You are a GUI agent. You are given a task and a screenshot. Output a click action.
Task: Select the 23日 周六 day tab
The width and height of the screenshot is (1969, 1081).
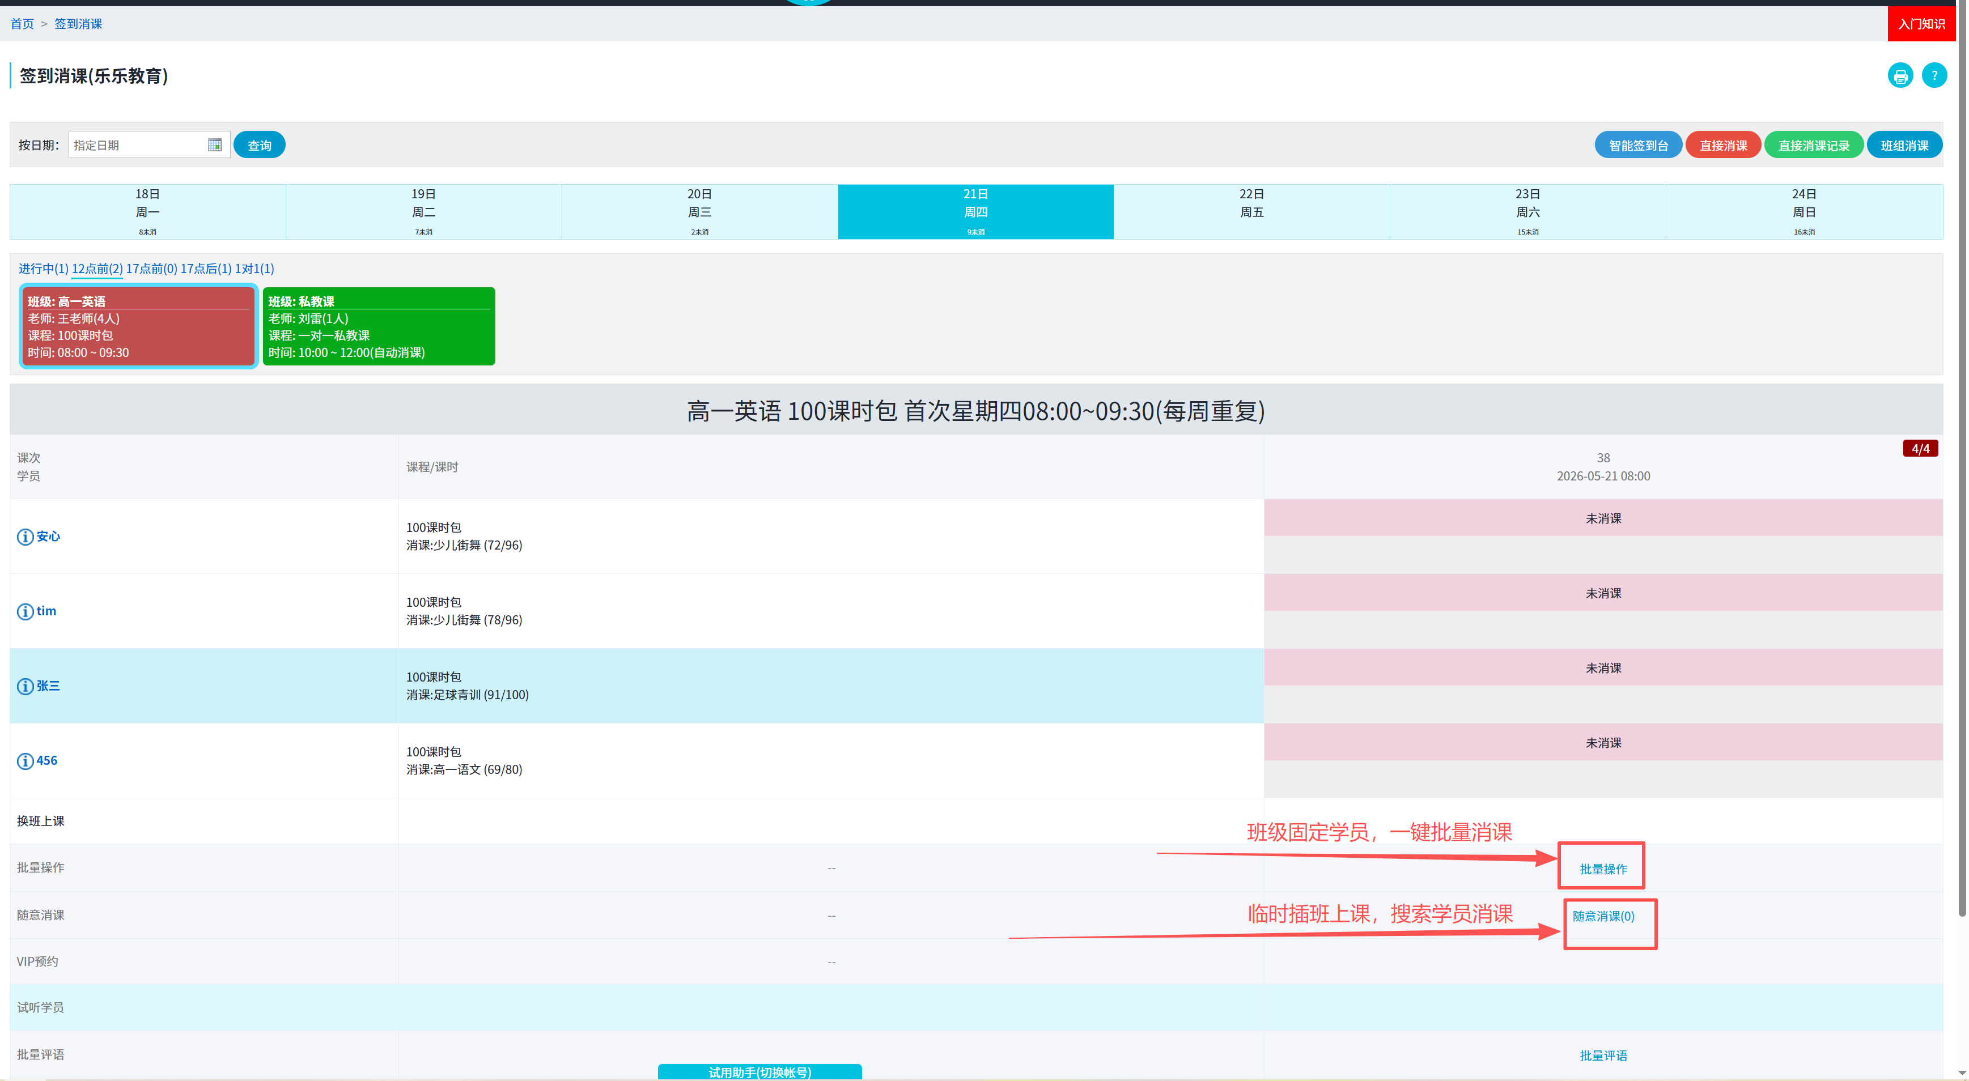[1527, 212]
